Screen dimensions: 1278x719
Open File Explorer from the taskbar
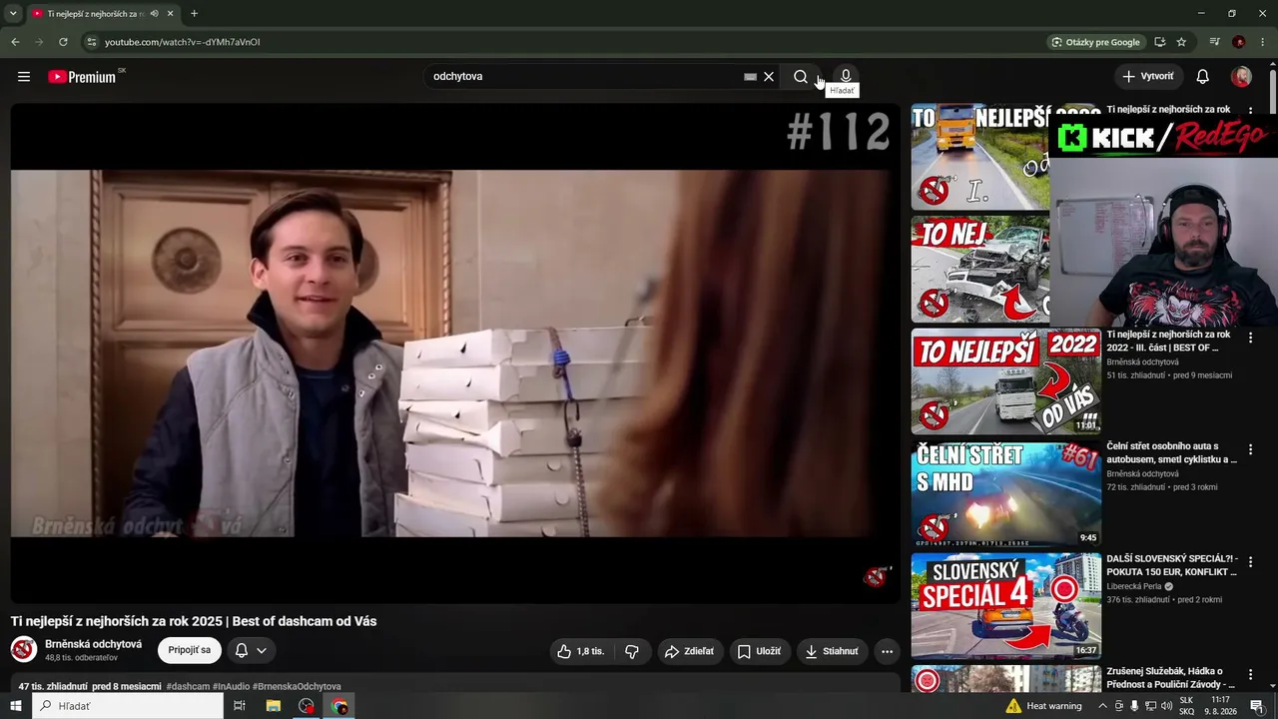click(x=273, y=706)
